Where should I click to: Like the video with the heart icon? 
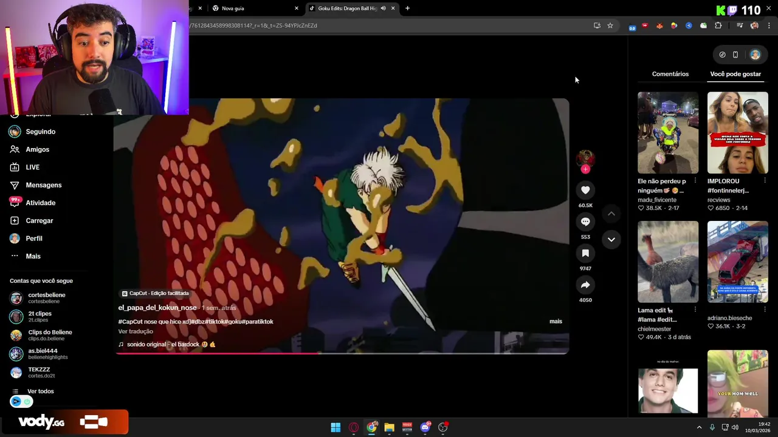coord(585,190)
